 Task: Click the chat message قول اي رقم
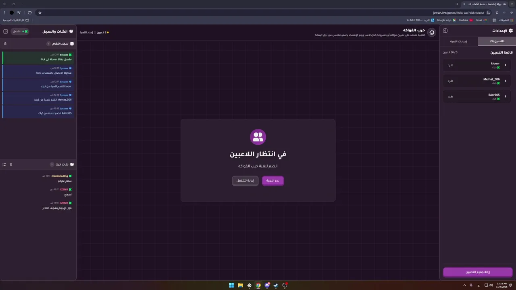(x=57, y=208)
